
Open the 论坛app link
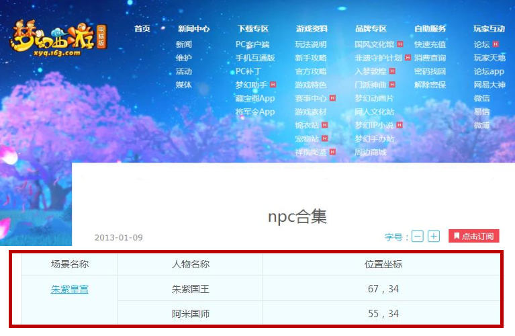pyautogui.click(x=489, y=71)
